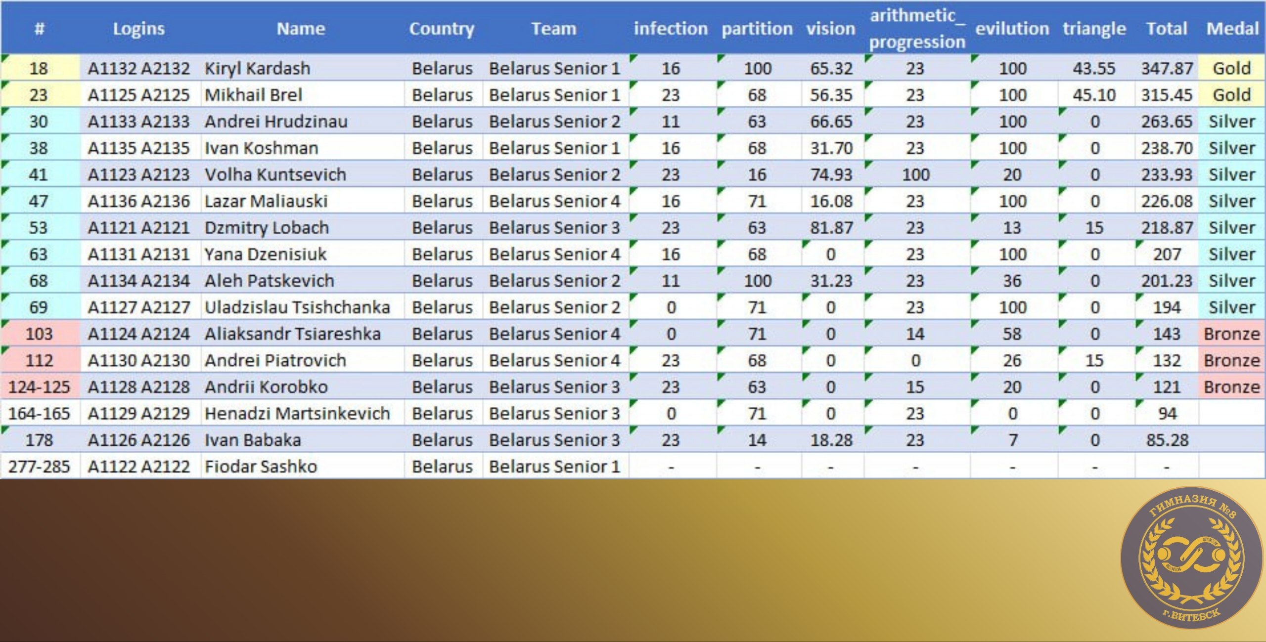
Task: Click Aliaksandr Tsiareshka's Bronze medal cell
Action: [x=1231, y=334]
